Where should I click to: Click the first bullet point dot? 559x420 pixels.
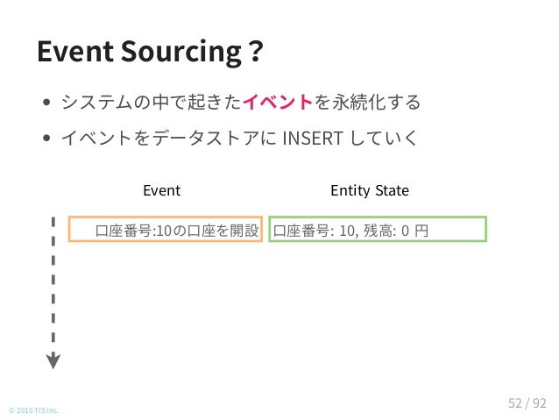(x=46, y=103)
